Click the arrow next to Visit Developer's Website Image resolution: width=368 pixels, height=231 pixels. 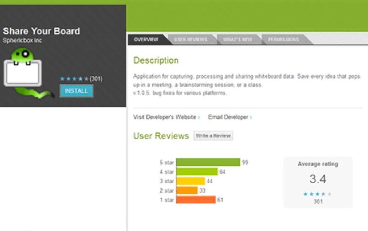pyautogui.click(x=199, y=118)
